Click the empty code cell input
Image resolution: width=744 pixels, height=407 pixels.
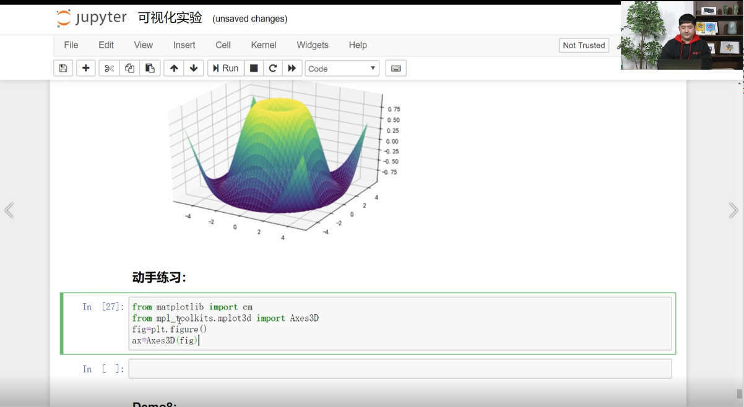point(400,369)
